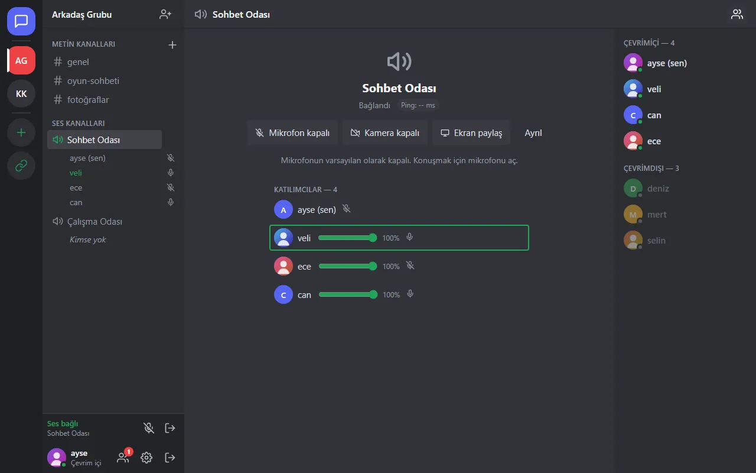This screenshot has height=473, width=756.
Task: Open direct messages home icon
Action: [21, 21]
